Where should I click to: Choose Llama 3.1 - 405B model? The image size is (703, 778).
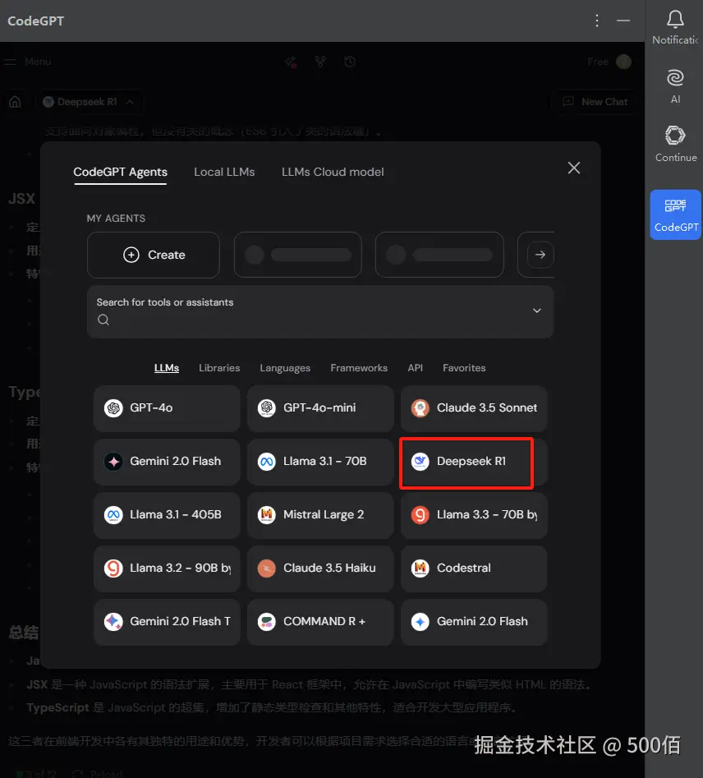click(167, 515)
